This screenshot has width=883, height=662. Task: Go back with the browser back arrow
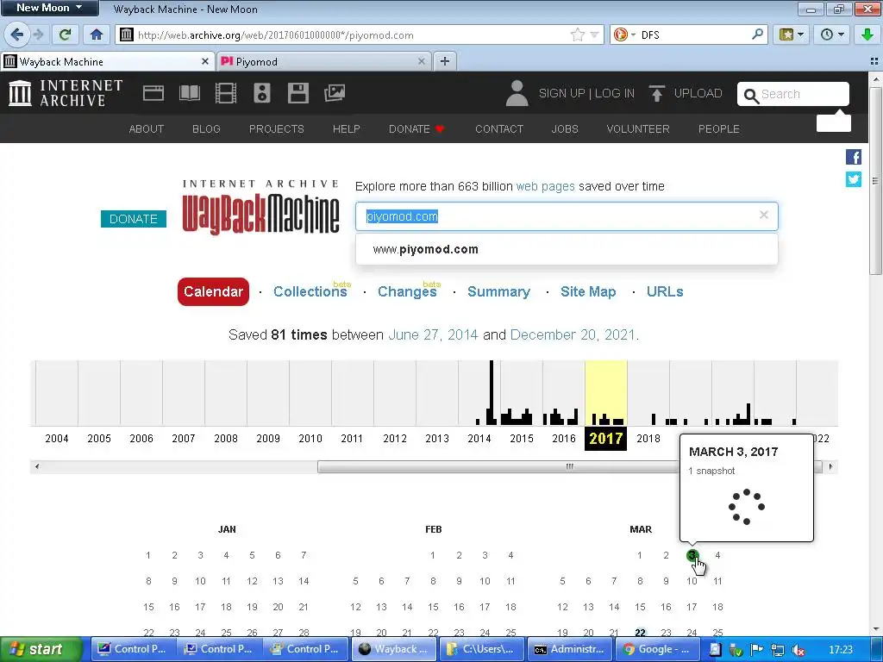(x=17, y=34)
